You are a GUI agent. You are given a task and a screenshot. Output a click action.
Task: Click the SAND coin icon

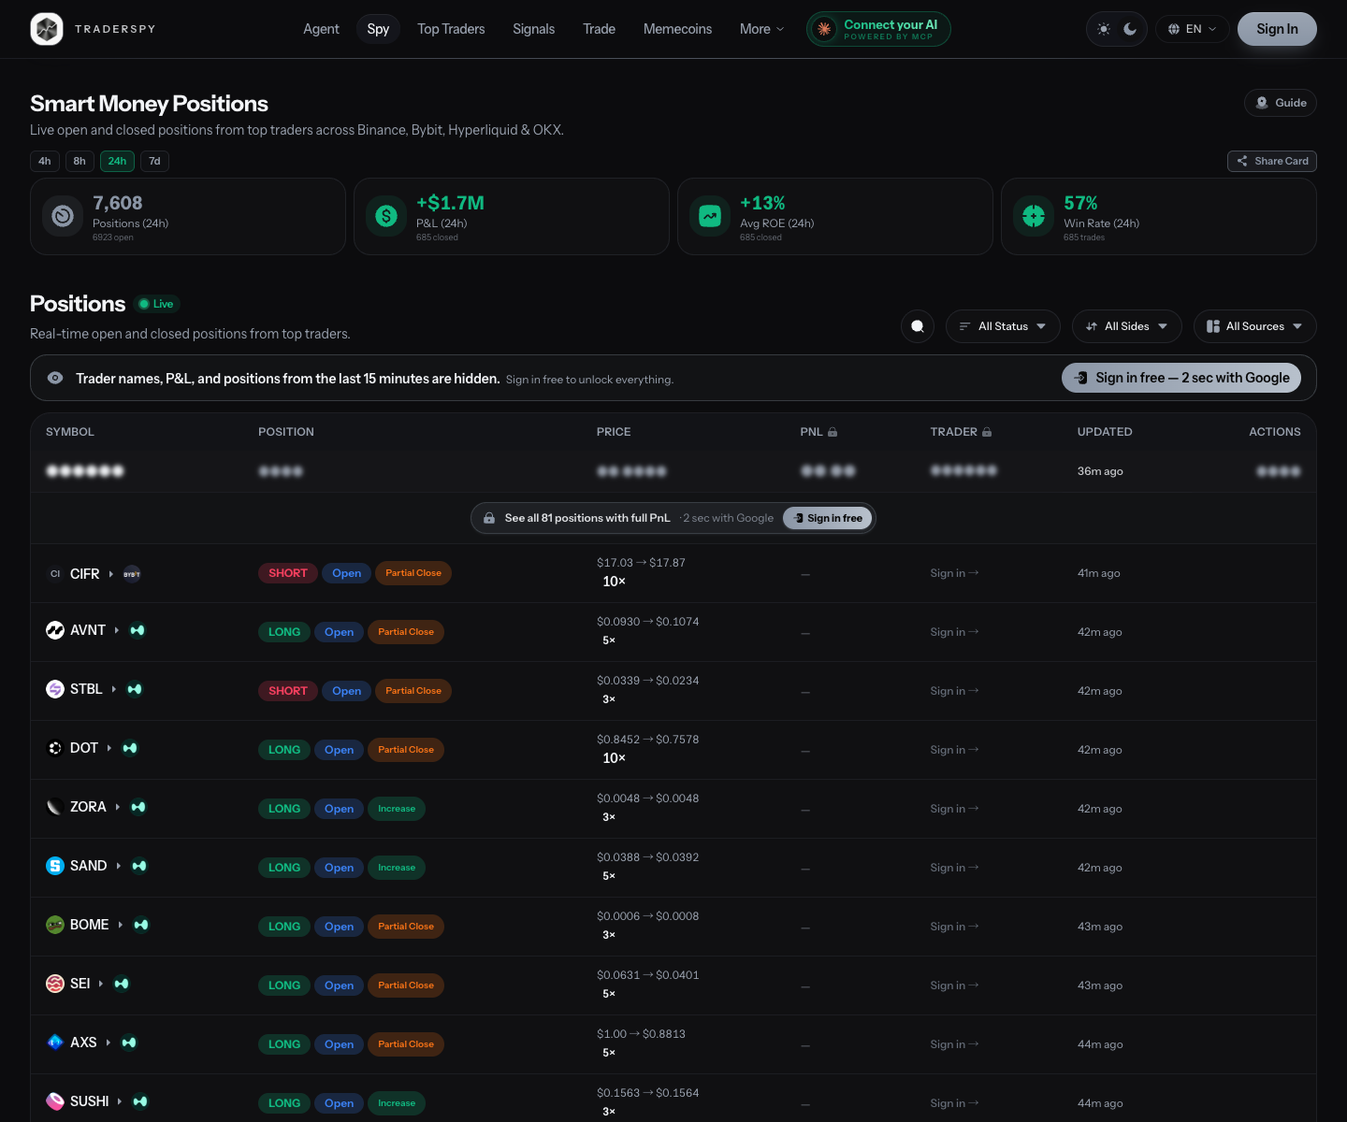pyautogui.click(x=55, y=866)
